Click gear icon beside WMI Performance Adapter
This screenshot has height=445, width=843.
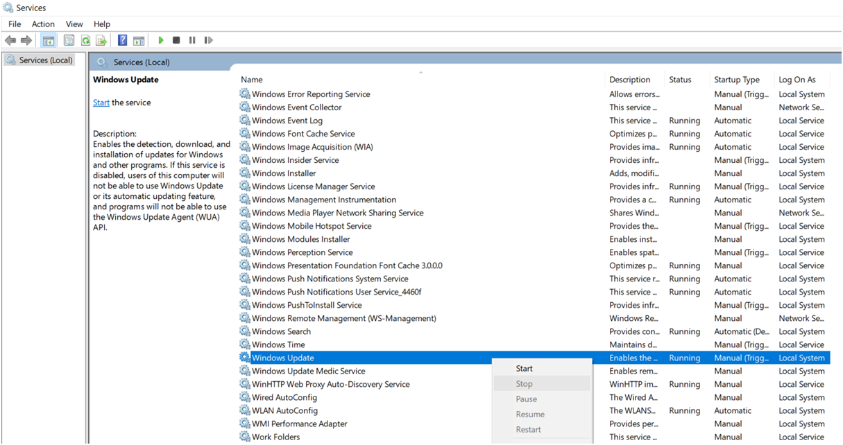pyautogui.click(x=245, y=424)
